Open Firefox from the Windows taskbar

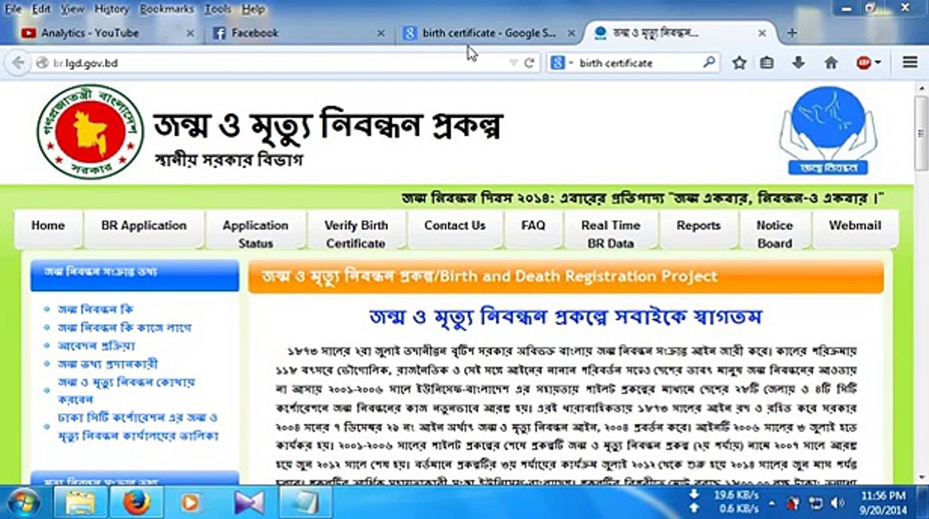pos(136,503)
